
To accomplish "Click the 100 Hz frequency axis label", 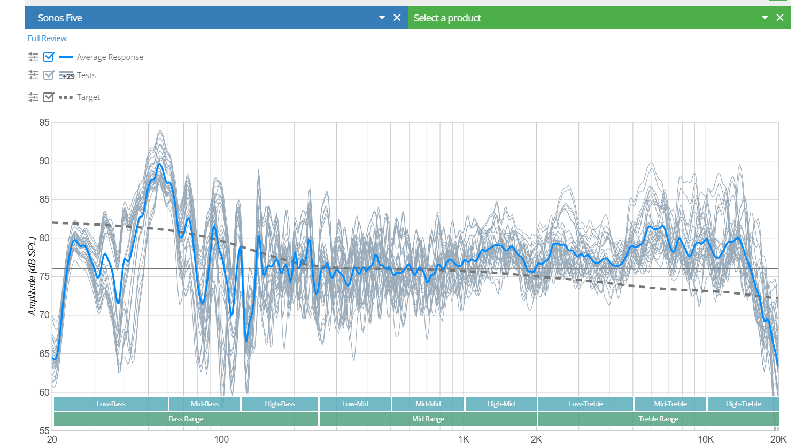I will 221,439.
